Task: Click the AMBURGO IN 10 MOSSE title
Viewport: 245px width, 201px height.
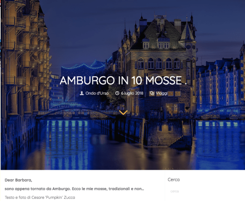Action: [x=123, y=80]
